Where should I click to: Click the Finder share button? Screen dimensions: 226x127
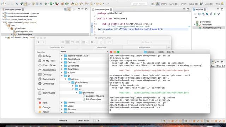click(101, 42)
